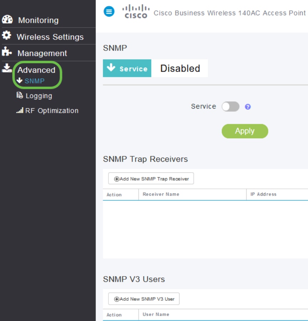Open the Monitoring menu
This screenshot has width=308, height=321.
(x=38, y=20)
